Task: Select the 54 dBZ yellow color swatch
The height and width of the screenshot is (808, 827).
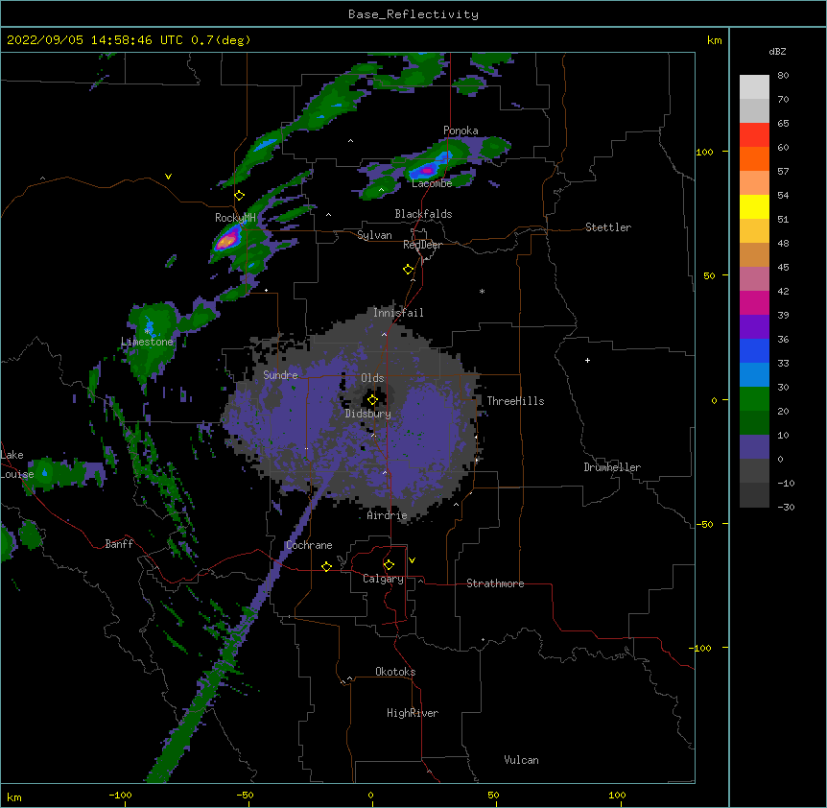Action: 754,206
